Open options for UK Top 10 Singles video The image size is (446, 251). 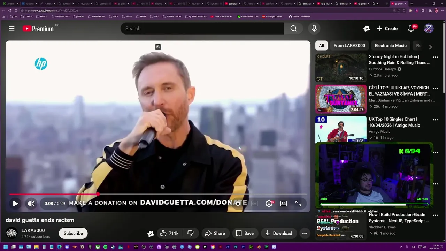(x=435, y=120)
